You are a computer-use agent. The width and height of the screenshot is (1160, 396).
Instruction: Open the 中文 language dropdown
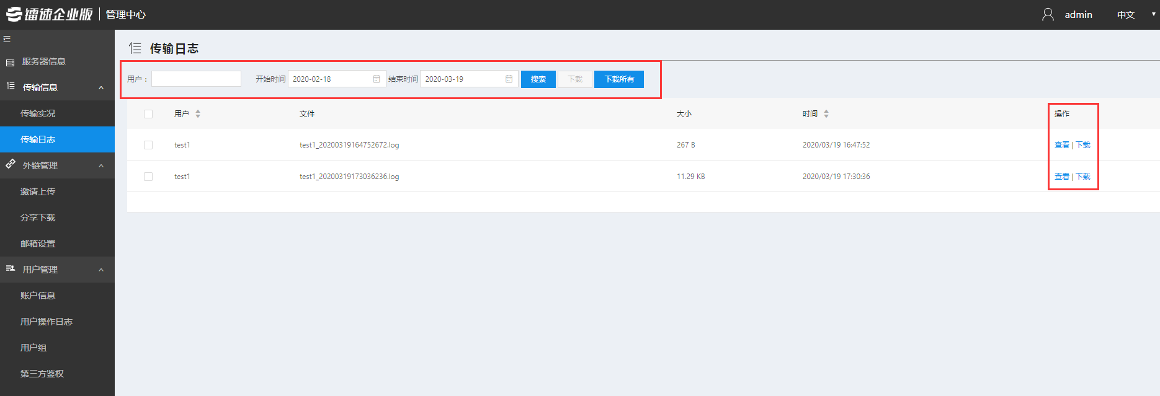pos(1135,15)
